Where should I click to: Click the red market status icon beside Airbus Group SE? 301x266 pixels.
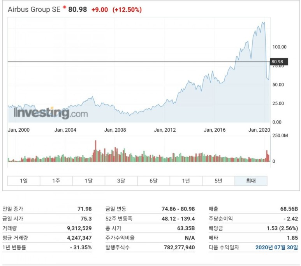[65, 7]
